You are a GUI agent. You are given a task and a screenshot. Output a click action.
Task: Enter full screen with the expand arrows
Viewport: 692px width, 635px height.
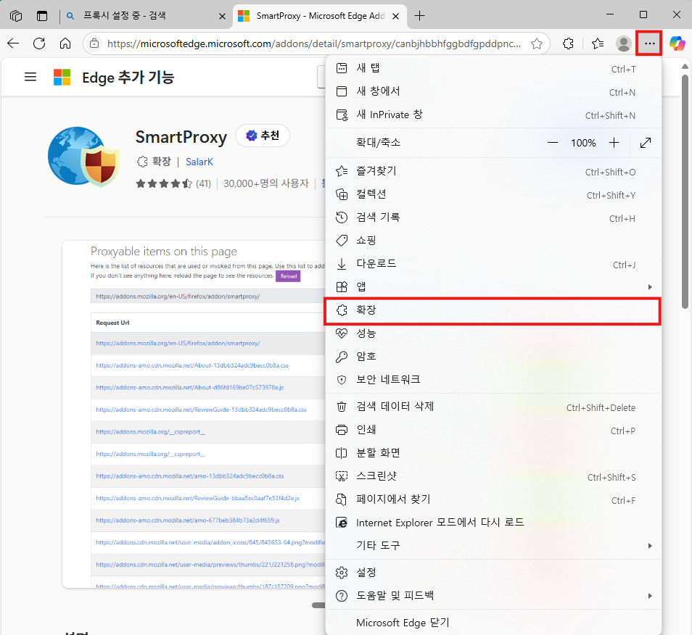(x=646, y=143)
